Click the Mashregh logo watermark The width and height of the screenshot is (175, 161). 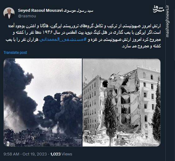click(159, 9)
